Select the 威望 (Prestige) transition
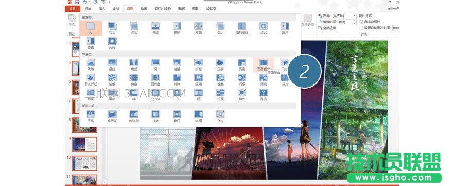This screenshot has width=464, height=186. click(177, 65)
